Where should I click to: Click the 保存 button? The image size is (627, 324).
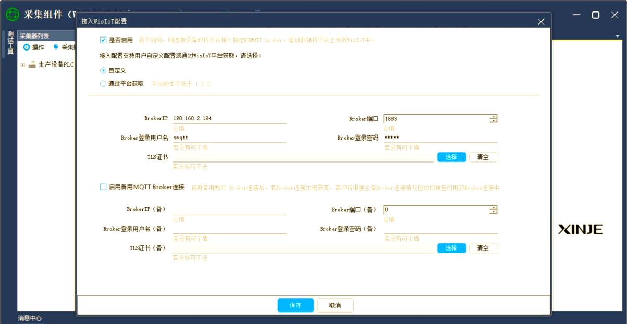[296, 305]
